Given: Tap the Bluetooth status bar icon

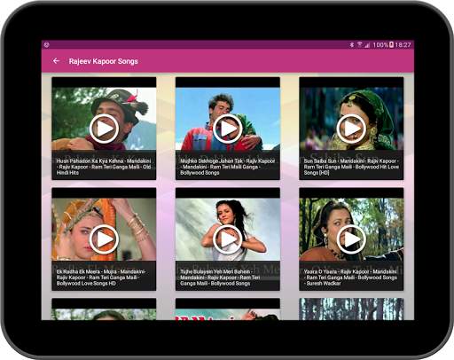Looking at the screenshot, I should [x=352, y=44].
